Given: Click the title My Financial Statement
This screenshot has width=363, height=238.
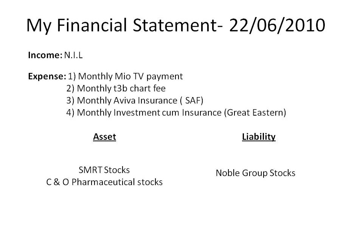Looking at the screenshot, I should click(122, 25).
